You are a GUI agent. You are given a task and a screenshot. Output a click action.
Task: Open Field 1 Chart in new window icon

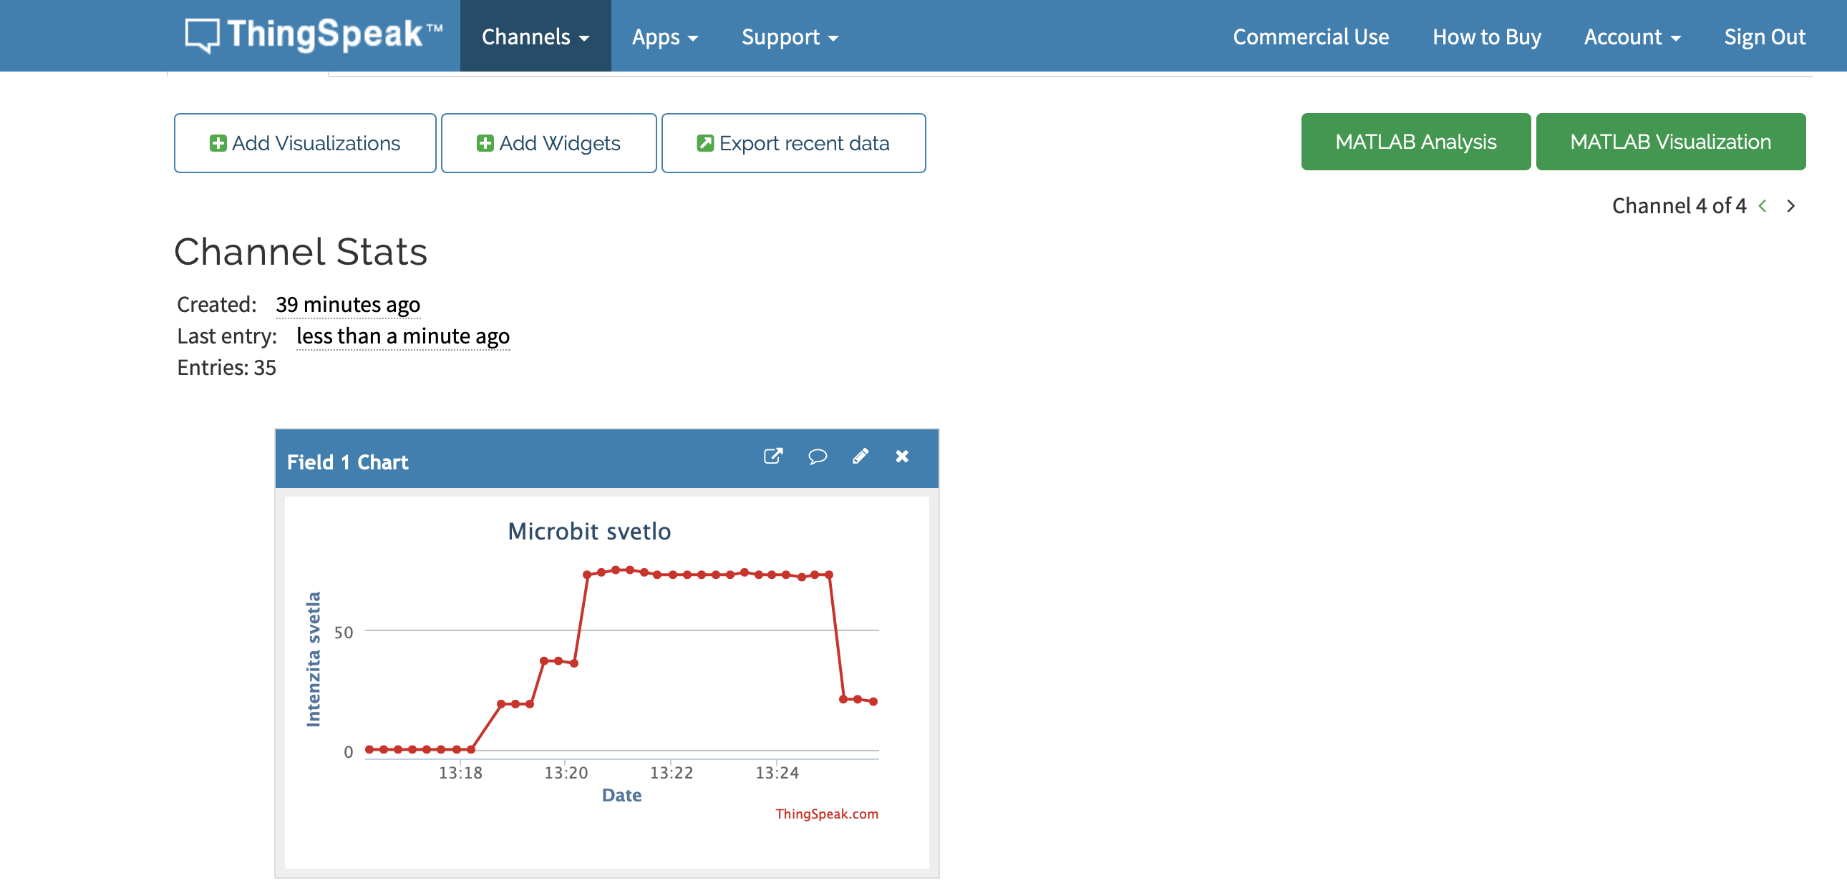coord(772,457)
